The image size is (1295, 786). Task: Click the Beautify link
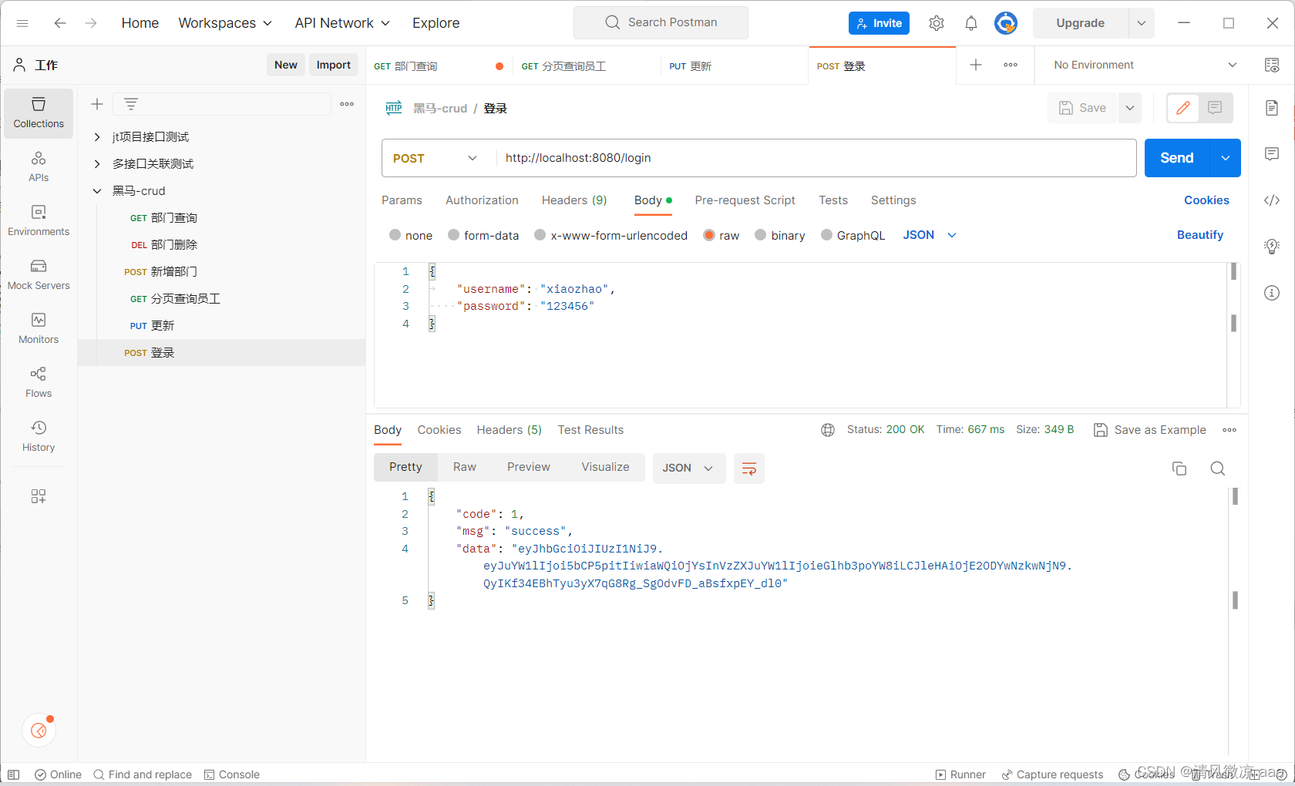pyautogui.click(x=1200, y=235)
